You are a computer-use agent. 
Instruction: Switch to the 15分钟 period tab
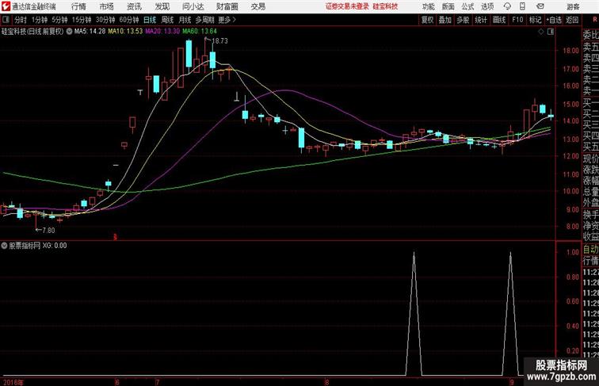pos(82,20)
